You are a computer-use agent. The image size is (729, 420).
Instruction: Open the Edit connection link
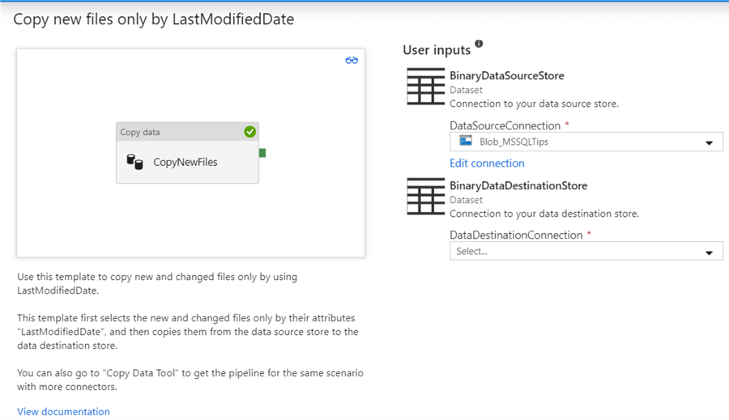487,163
